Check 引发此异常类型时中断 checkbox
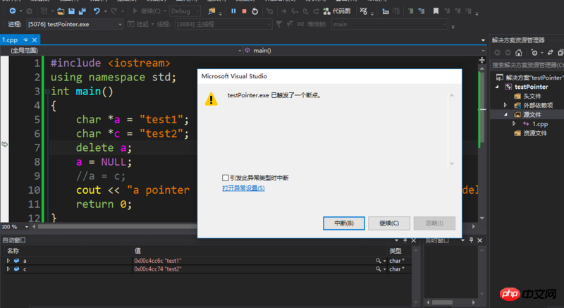This screenshot has height=308, width=564. pyautogui.click(x=225, y=178)
